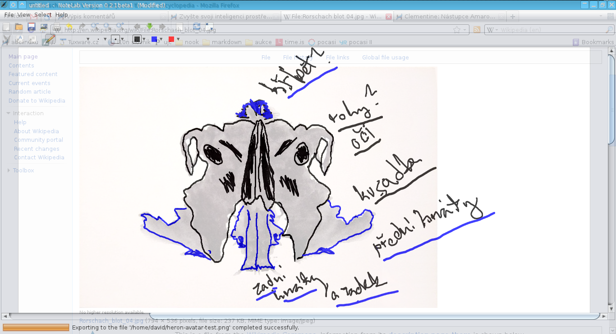
Task: Open the Bookmarks button in Firefox toolbar
Action: click(x=593, y=42)
